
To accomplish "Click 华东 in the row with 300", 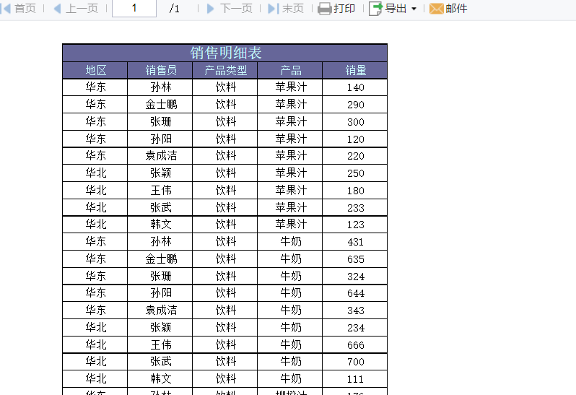I will click(95, 121).
